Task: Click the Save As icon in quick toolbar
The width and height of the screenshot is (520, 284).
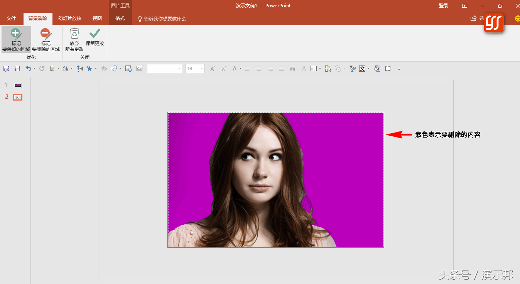Action: (x=7, y=69)
